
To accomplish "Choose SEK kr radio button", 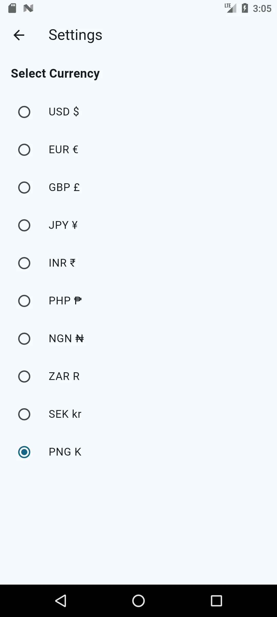I will (24, 414).
